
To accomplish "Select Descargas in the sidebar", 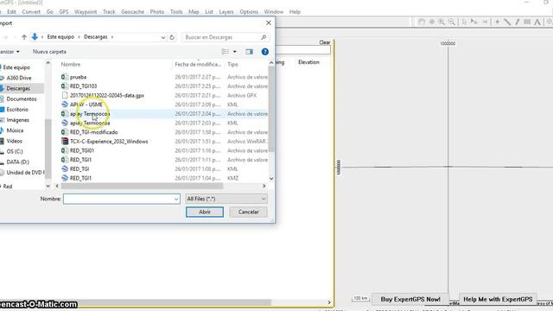I will pos(18,88).
